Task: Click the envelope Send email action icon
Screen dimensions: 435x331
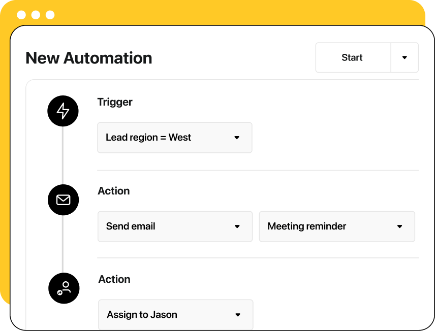Action: pyautogui.click(x=63, y=200)
